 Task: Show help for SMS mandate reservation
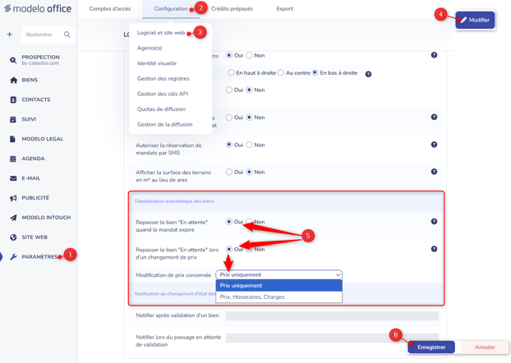(x=434, y=145)
